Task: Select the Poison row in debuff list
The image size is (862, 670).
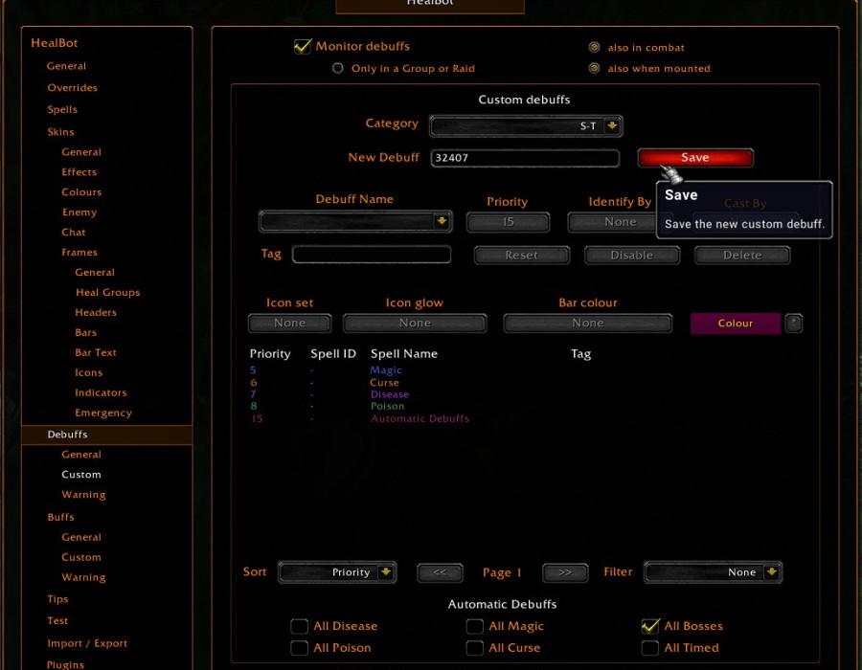Action: point(388,407)
